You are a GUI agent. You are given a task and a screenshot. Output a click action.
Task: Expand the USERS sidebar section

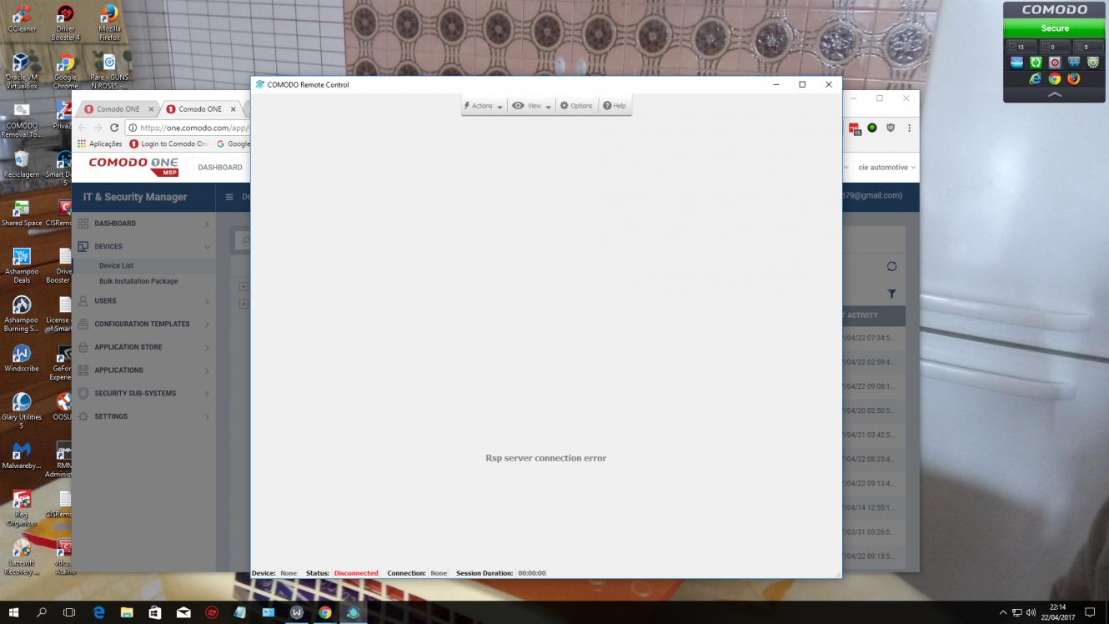[x=143, y=301]
